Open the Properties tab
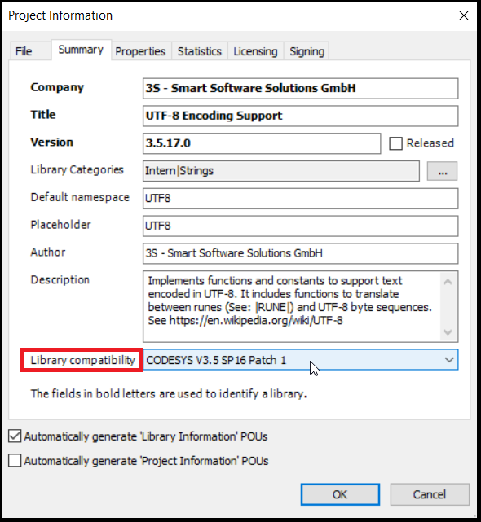The width and height of the screenshot is (481, 522). 140,51
